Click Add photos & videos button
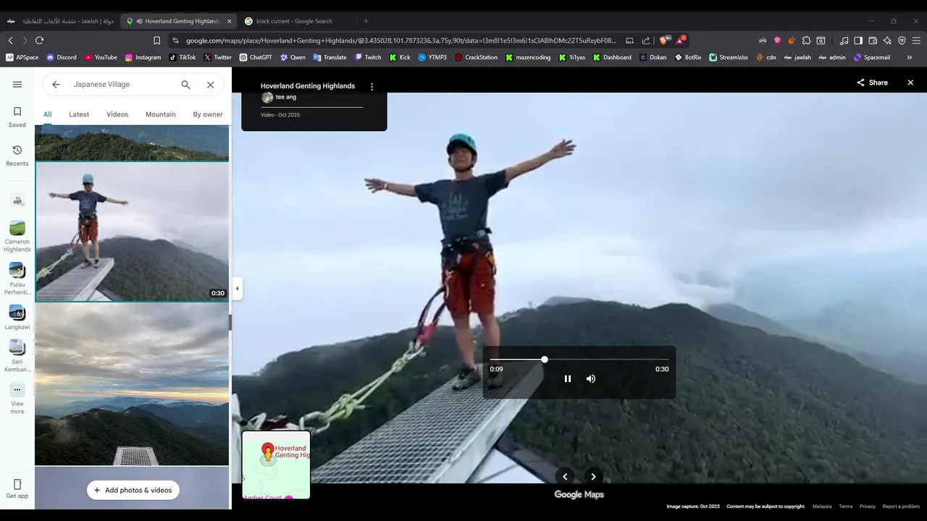The image size is (927, 521). pos(133,490)
